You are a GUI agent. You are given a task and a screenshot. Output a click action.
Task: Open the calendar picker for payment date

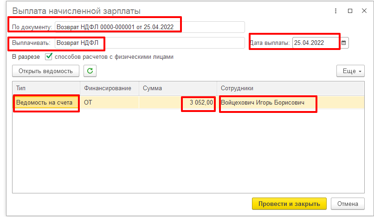point(344,43)
